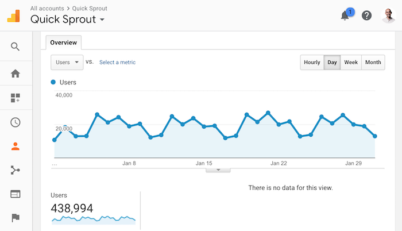
Task: Open the Home icon in sidebar
Action: [x=16, y=74]
